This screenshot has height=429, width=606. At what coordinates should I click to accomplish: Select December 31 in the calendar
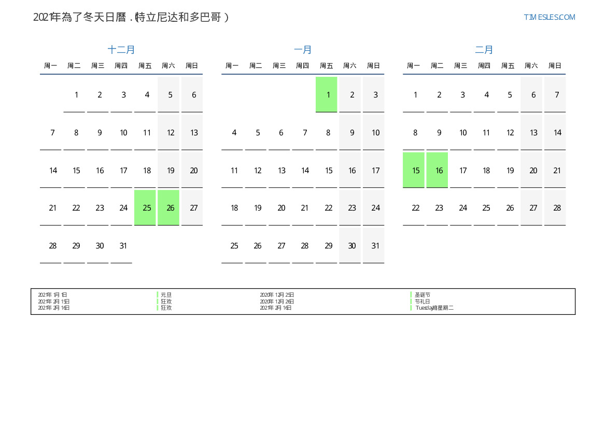pyautogui.click(x=123, y=246)
